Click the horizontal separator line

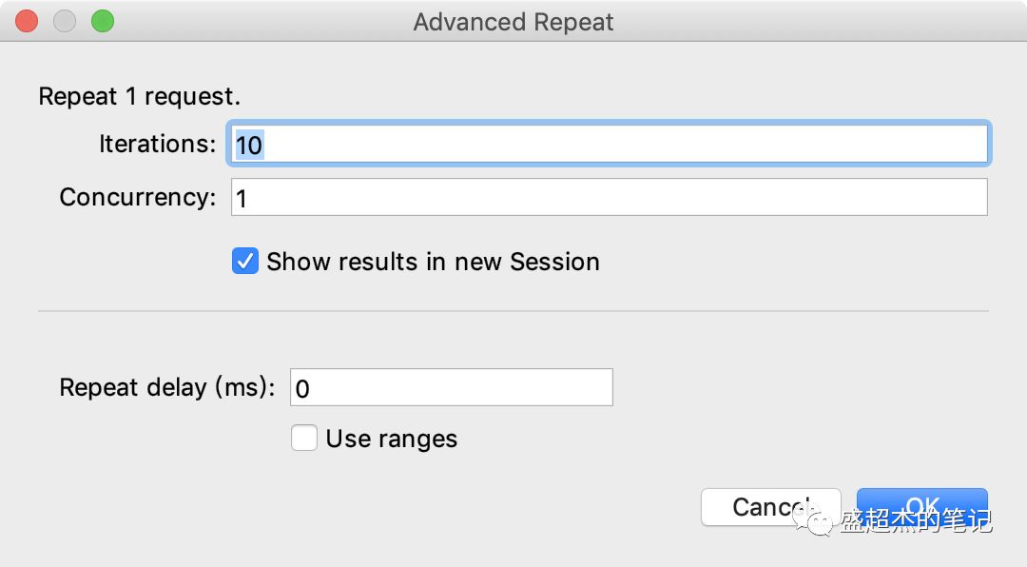[513, 311]
